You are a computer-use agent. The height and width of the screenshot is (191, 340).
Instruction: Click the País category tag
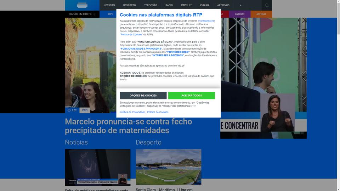point(85,110)
